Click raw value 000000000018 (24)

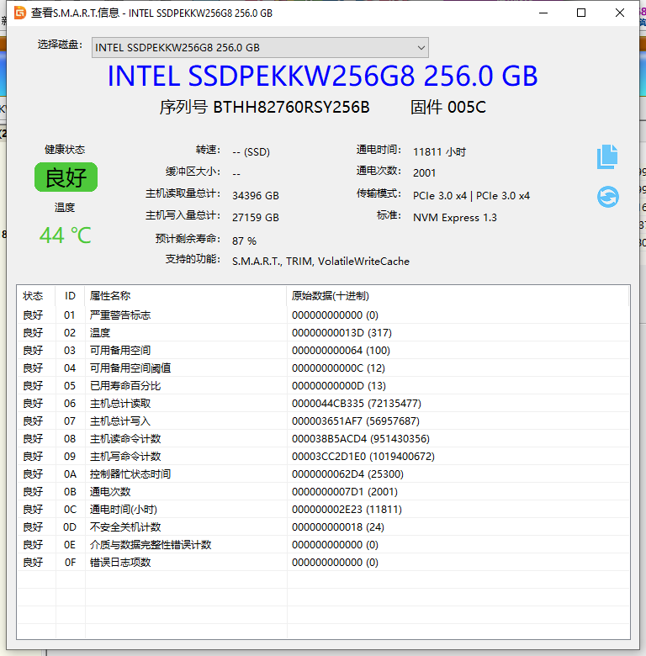338,527
